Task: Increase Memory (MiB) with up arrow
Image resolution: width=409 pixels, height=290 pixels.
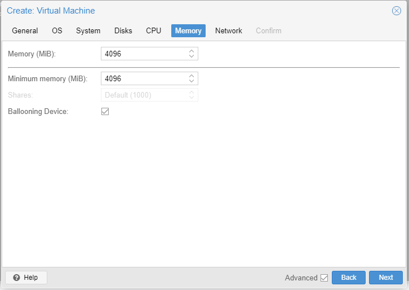Action: (x=192, y=51)
